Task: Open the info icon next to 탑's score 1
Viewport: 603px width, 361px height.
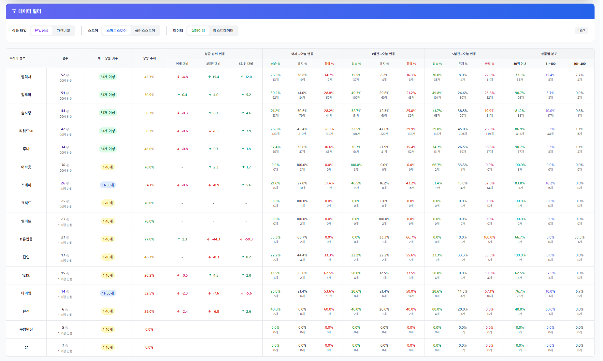Action: click(67, 346)
